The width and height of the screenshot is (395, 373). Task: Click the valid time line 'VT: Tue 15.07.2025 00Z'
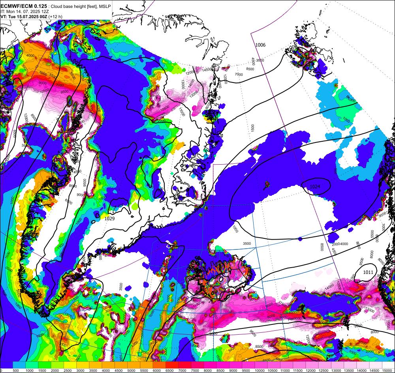[x=24, y=17]
